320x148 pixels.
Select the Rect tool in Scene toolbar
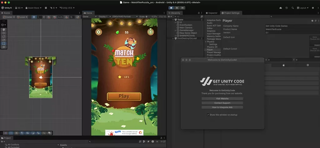click(4, 43)
